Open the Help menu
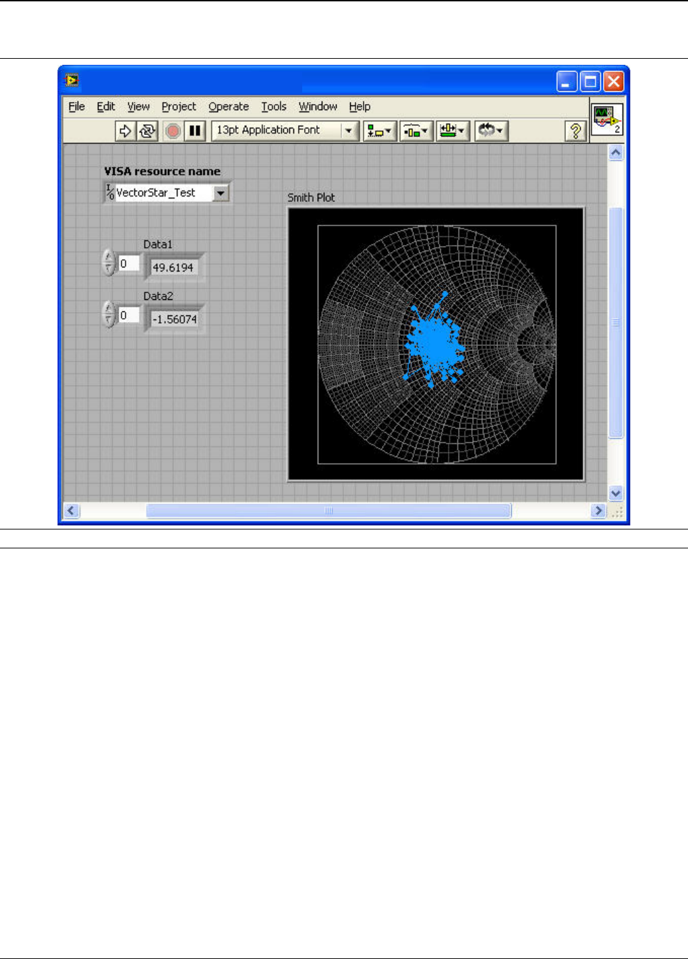The image size is (688, 959). pyautogui.click(x=360, y=107)
